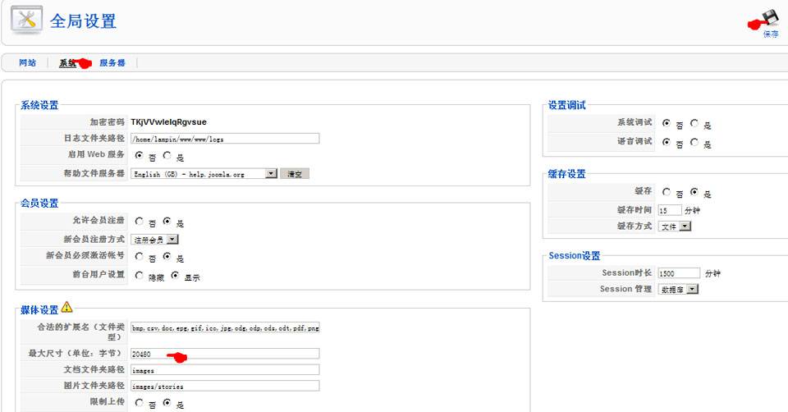Click the 最大尺寸 field showing 20480
788x412 pixels.
tap(224, 354)
